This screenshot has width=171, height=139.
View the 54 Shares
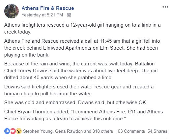pos(157,131)
